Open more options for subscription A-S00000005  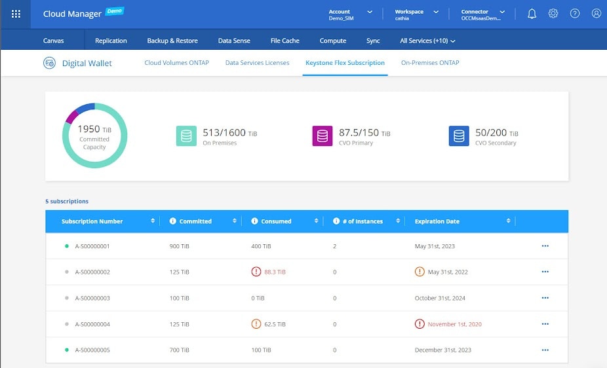coord(545,350)
